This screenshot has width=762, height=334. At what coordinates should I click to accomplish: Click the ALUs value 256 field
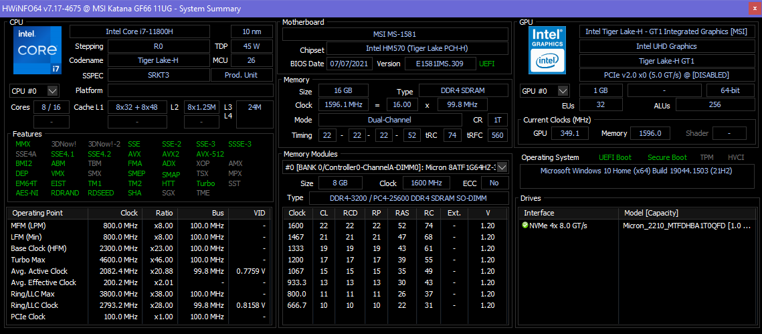(715, 105)
